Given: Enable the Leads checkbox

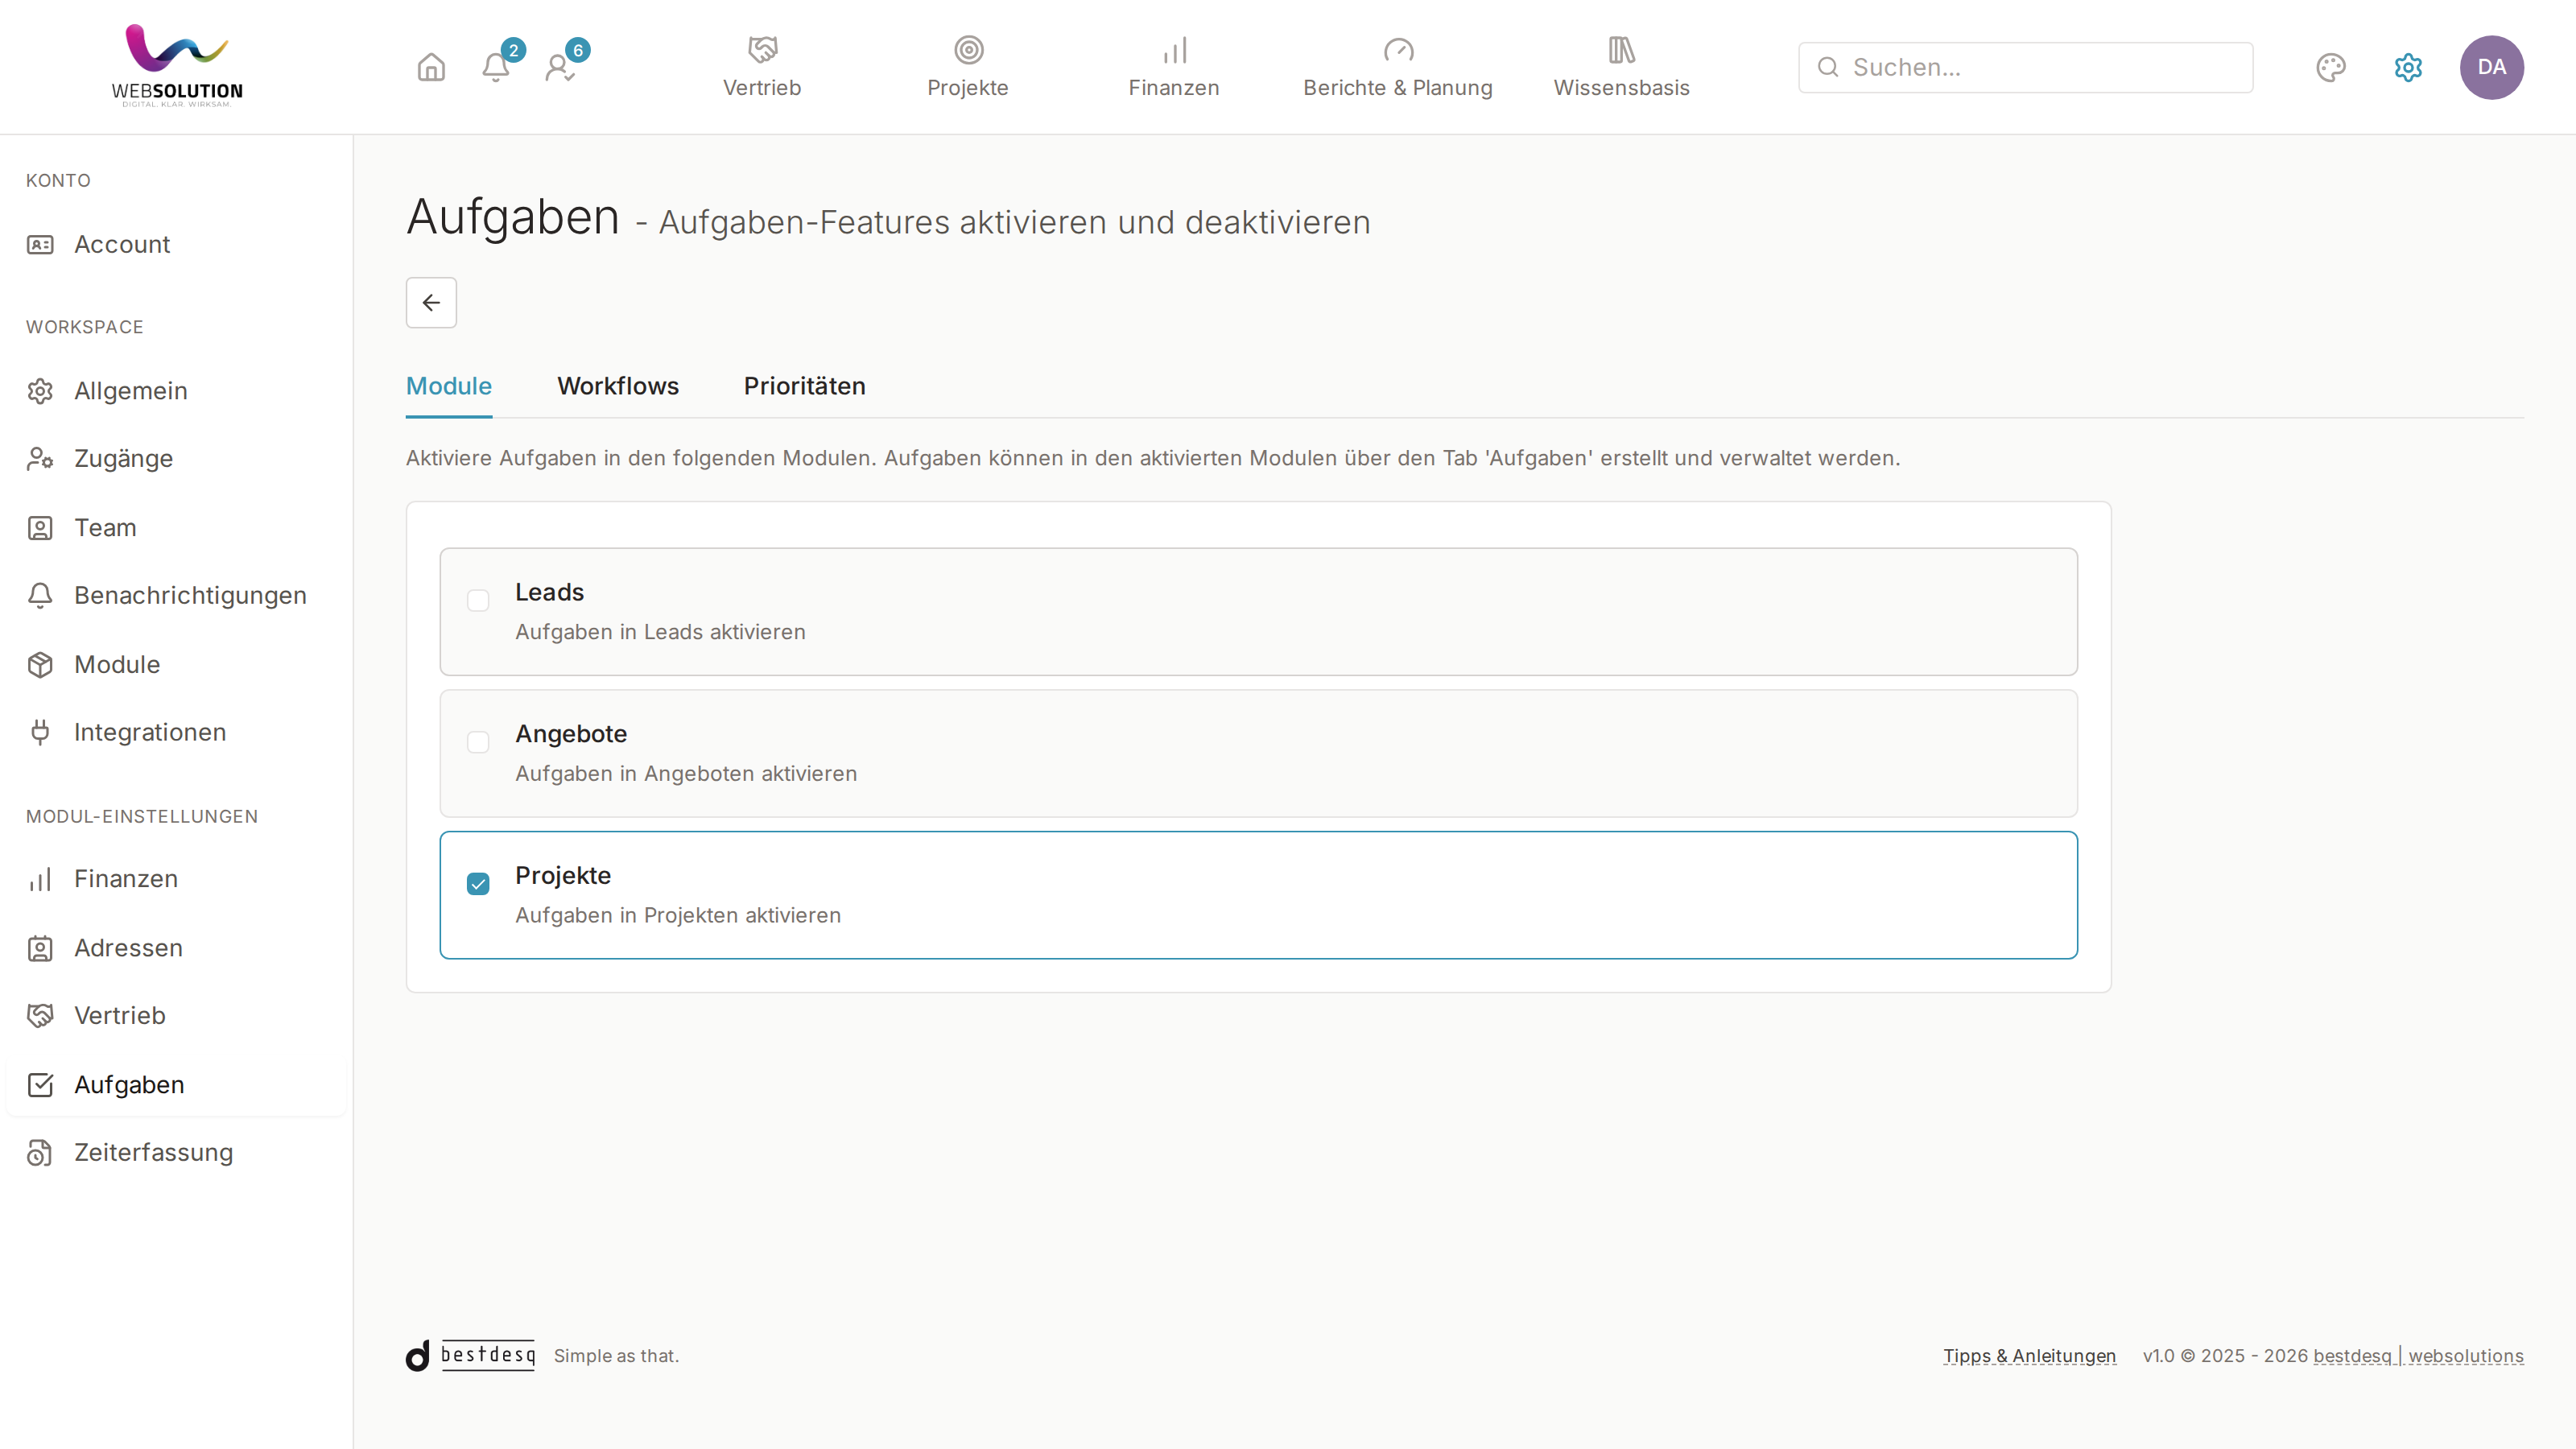Looking at the screenshot, I should click(x=478, y=600).
